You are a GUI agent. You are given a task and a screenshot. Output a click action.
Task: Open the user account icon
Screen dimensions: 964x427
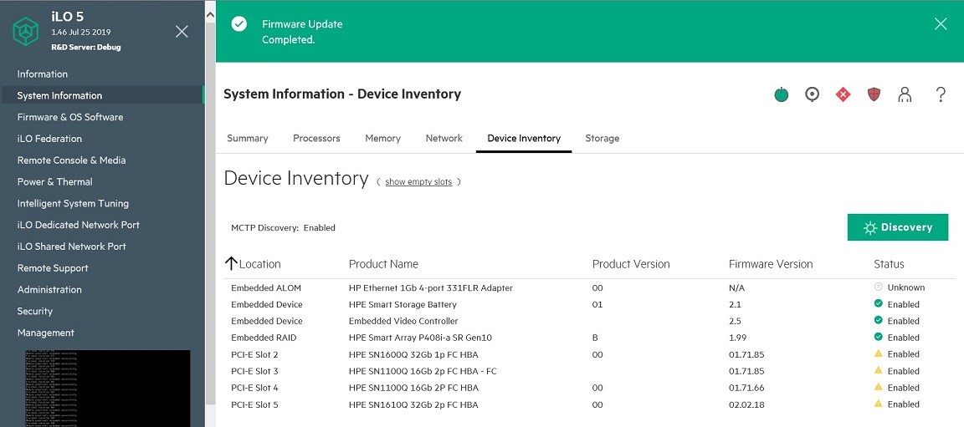[x=905, y=94]
